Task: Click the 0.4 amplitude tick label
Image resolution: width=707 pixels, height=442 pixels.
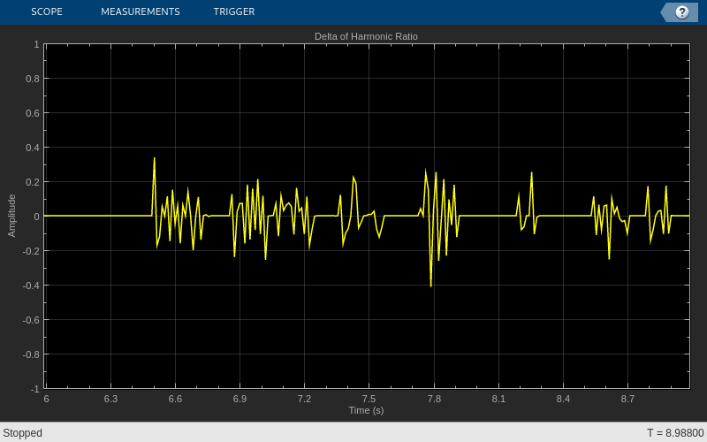Action: click(33, 148)
